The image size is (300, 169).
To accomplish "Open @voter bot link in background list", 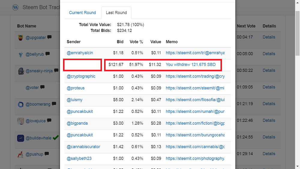I will 32,88.
